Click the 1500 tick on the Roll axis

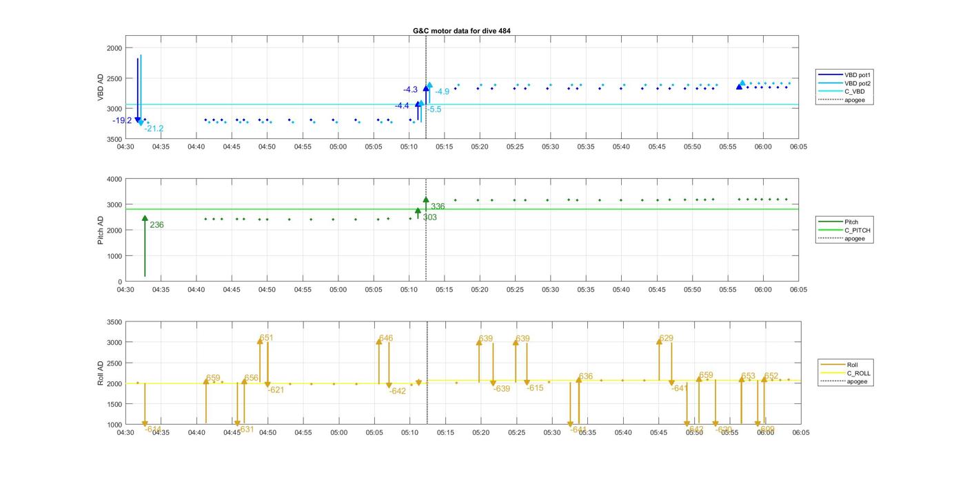pyautogui.click(x=114, y=404)
